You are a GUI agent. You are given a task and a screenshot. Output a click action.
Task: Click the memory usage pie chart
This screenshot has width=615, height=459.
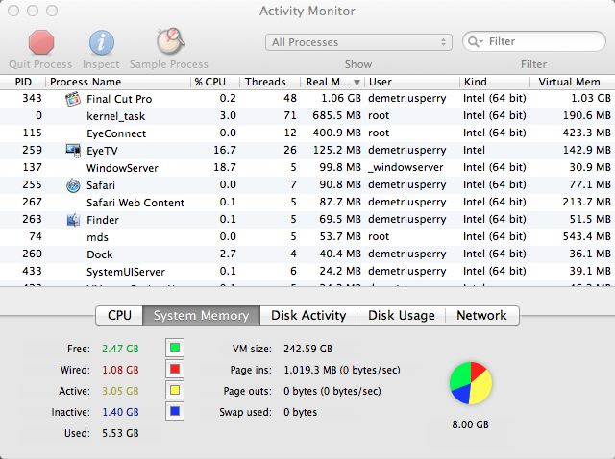[471, 383]
